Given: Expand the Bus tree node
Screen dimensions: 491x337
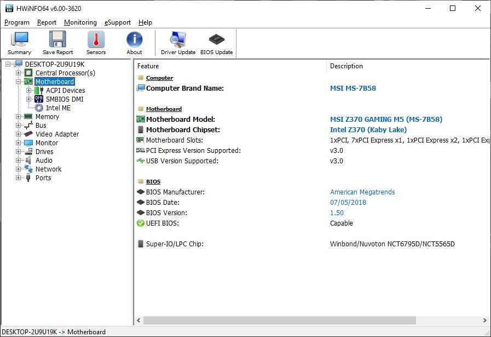Looking at the screenshot, I should click(19, 125).
